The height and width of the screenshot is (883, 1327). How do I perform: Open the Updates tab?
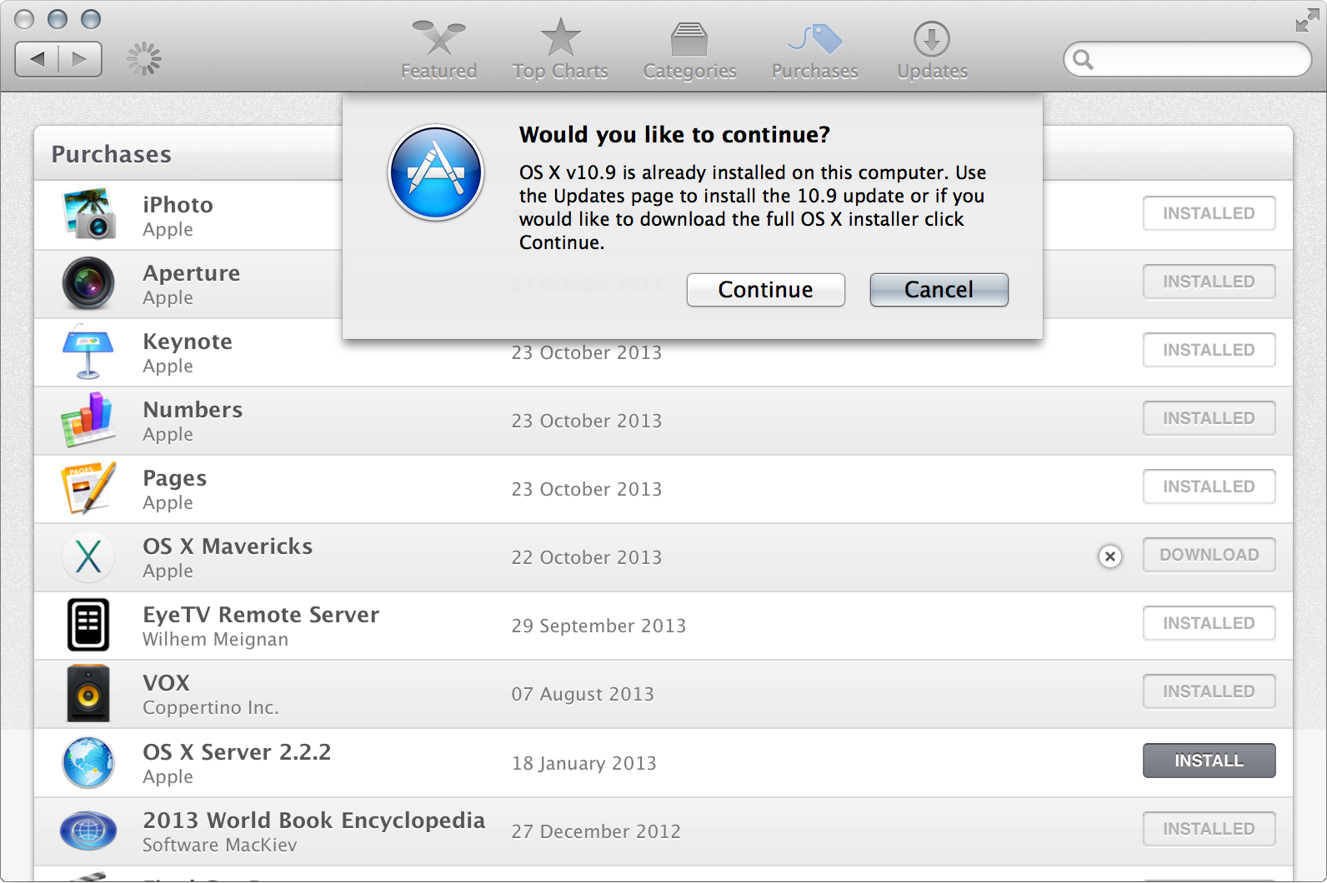932,50
